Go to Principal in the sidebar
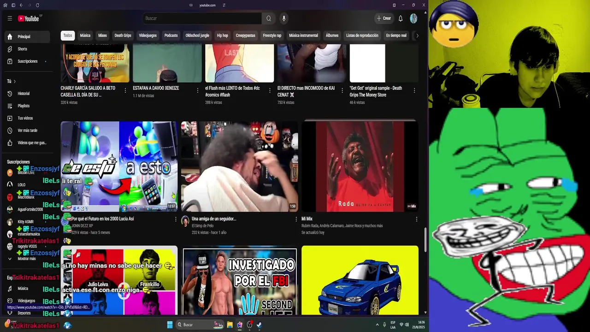The width and height of the screenshot is (590, 332). 28,36
